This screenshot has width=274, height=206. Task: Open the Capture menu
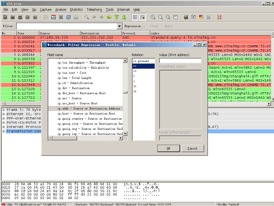click(x=45, y=9)
